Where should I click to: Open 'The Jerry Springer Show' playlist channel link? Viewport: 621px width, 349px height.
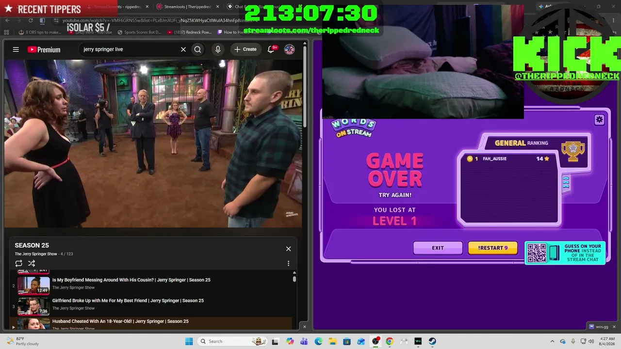point(36,254)
